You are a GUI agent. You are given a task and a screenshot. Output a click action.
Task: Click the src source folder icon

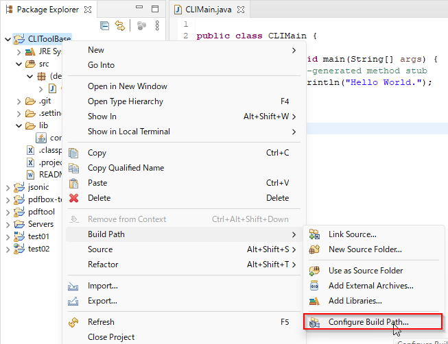click(x=30, y=64)
